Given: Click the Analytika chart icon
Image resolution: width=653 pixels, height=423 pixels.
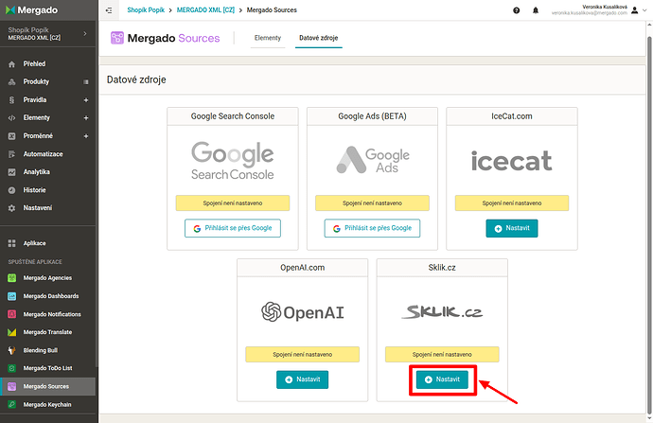Looking at the screenshot, I should pyautogui.click(x=11, y=172).
